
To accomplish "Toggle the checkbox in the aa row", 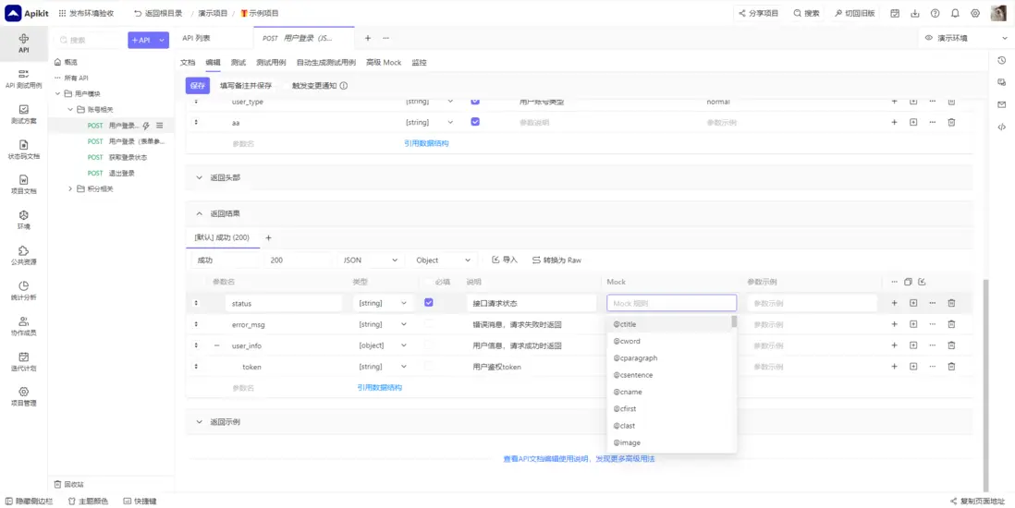I will (x=475, y=122).
